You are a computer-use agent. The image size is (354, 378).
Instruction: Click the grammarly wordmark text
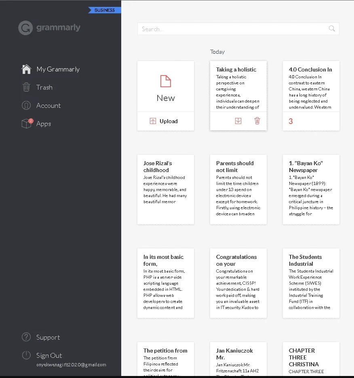click(58, 28)
